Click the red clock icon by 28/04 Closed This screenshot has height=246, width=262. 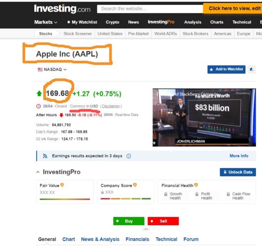pos(38,106)
